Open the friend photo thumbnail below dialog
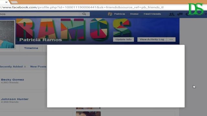Image resolution: width=207 pixels, height=116 pixels. [88, 114]
